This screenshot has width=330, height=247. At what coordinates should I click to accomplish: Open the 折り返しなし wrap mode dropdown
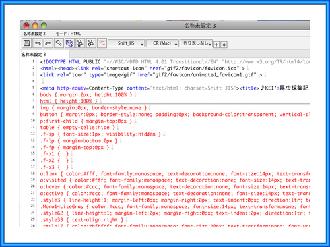196,43
